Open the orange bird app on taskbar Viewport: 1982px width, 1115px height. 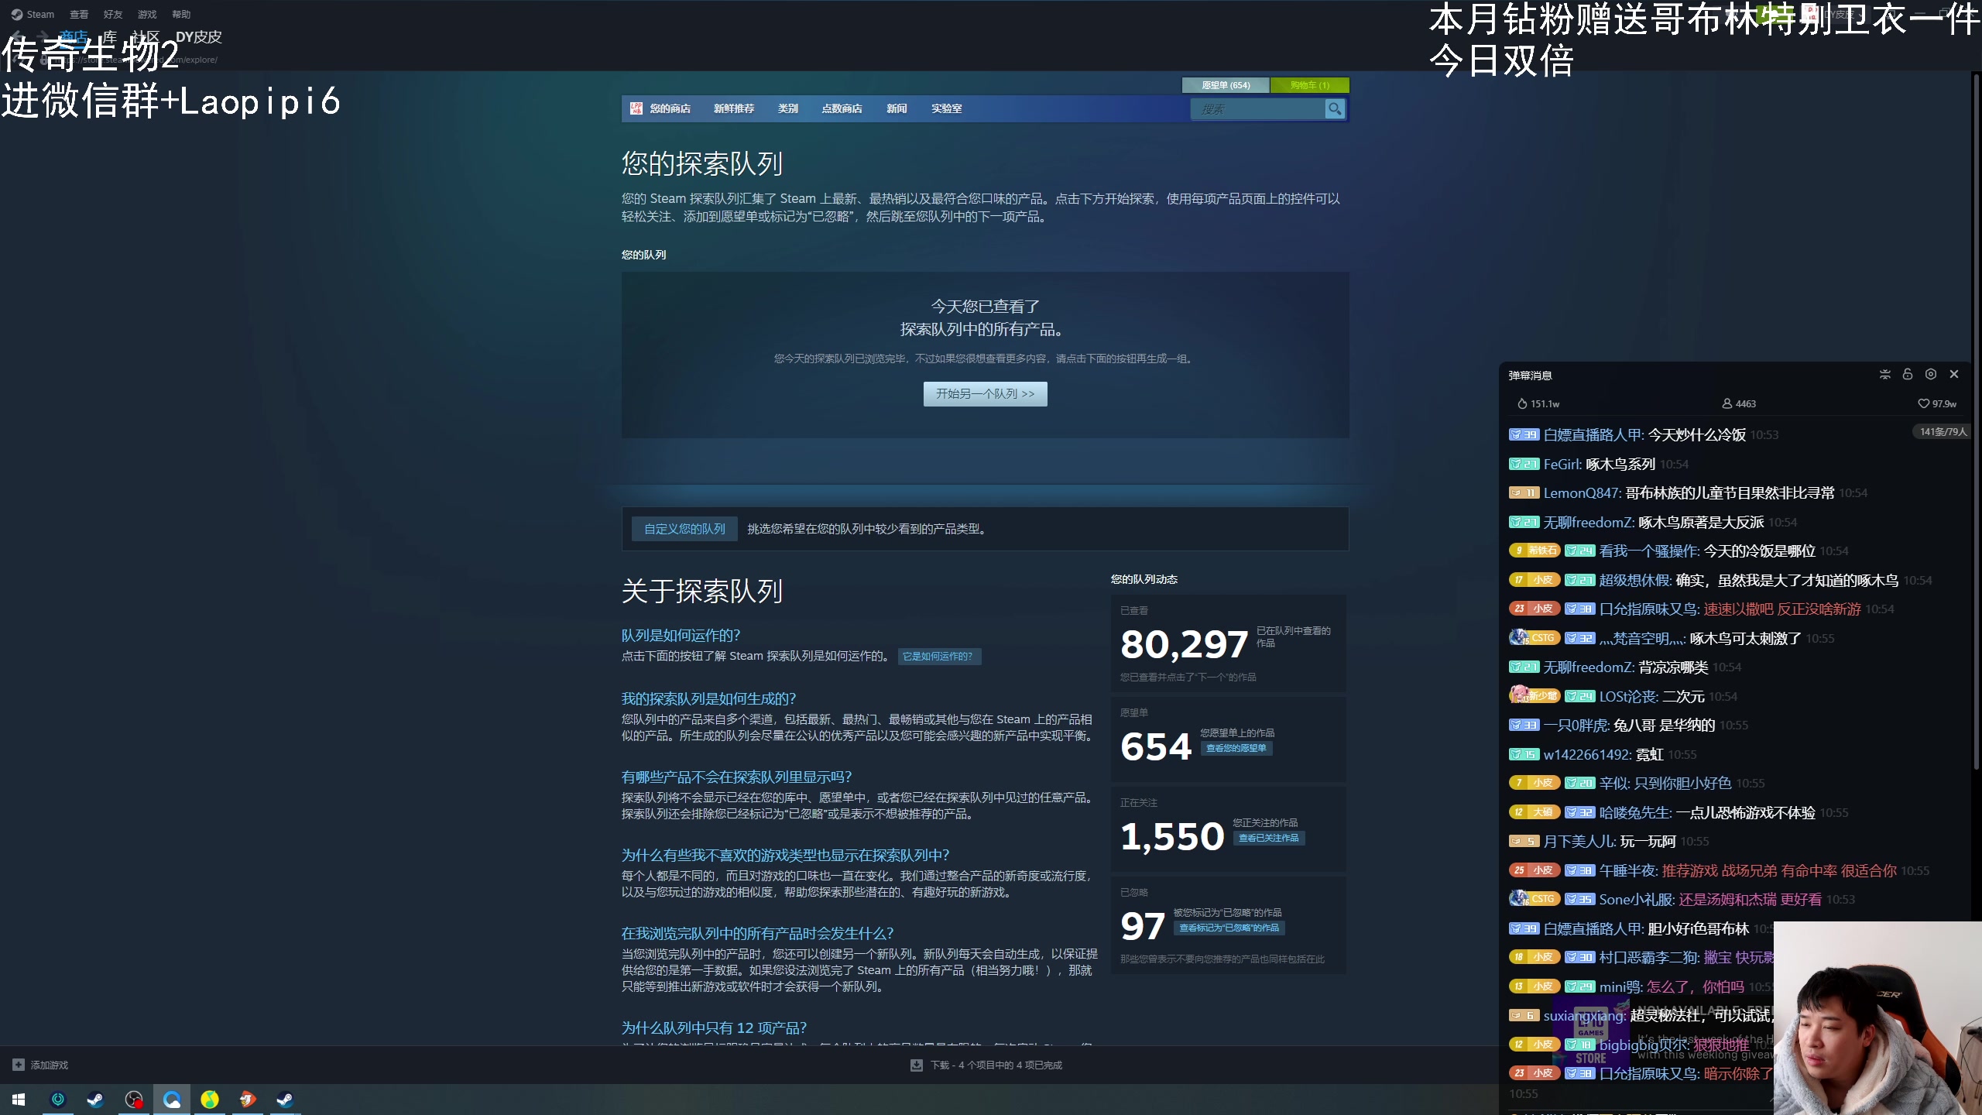tap(248, 1100)
